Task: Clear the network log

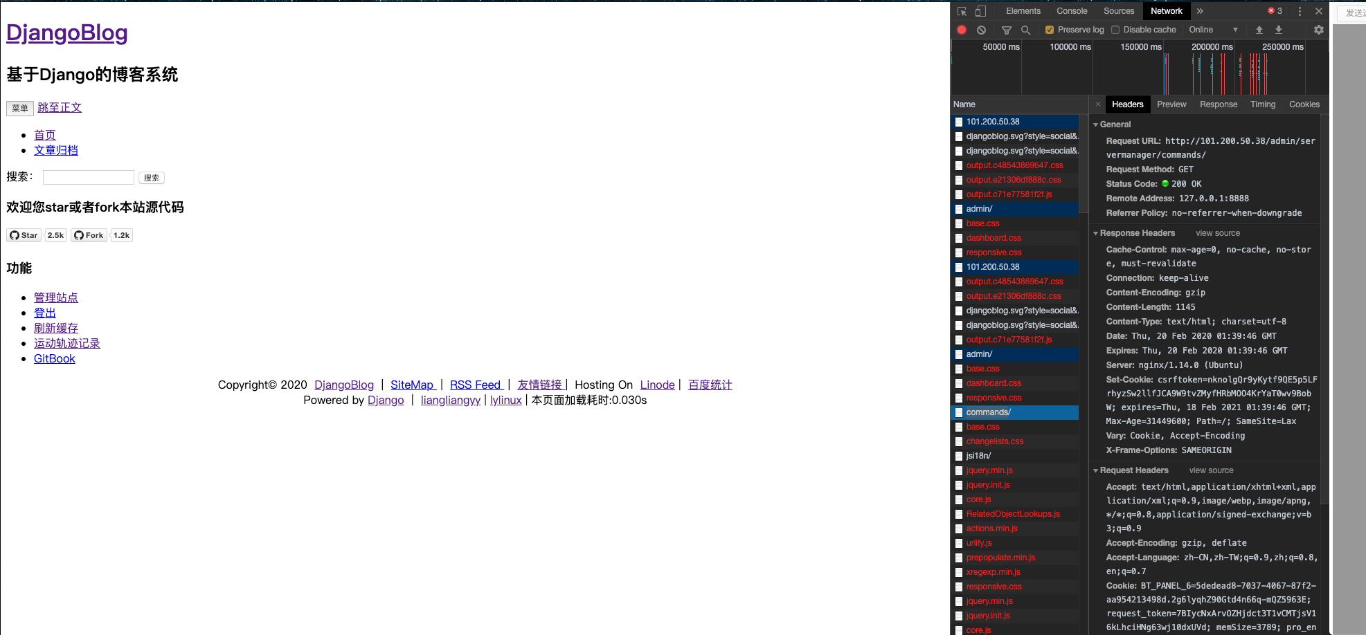Action: point(981,30)
